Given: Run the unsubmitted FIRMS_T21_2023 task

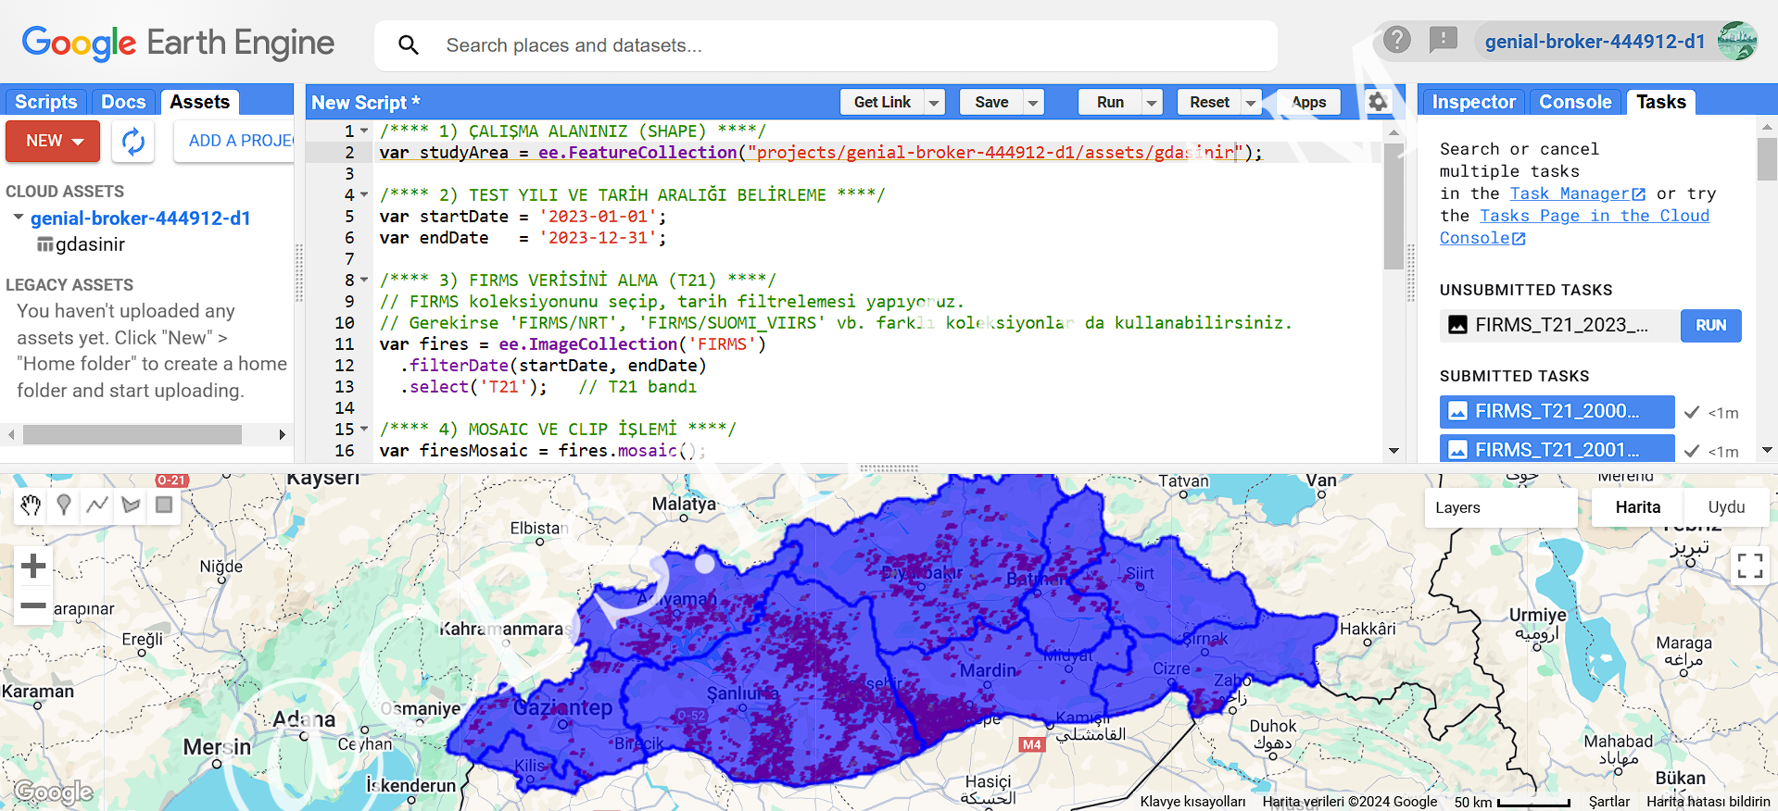Looking at the screenshot, I should point(1710,325).
